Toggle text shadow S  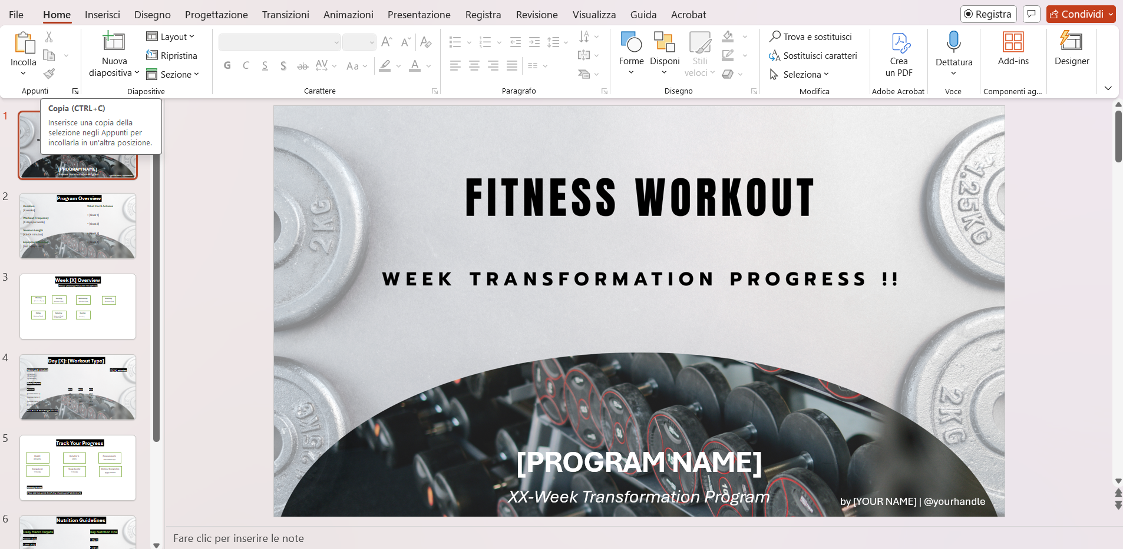pos(283,65)
